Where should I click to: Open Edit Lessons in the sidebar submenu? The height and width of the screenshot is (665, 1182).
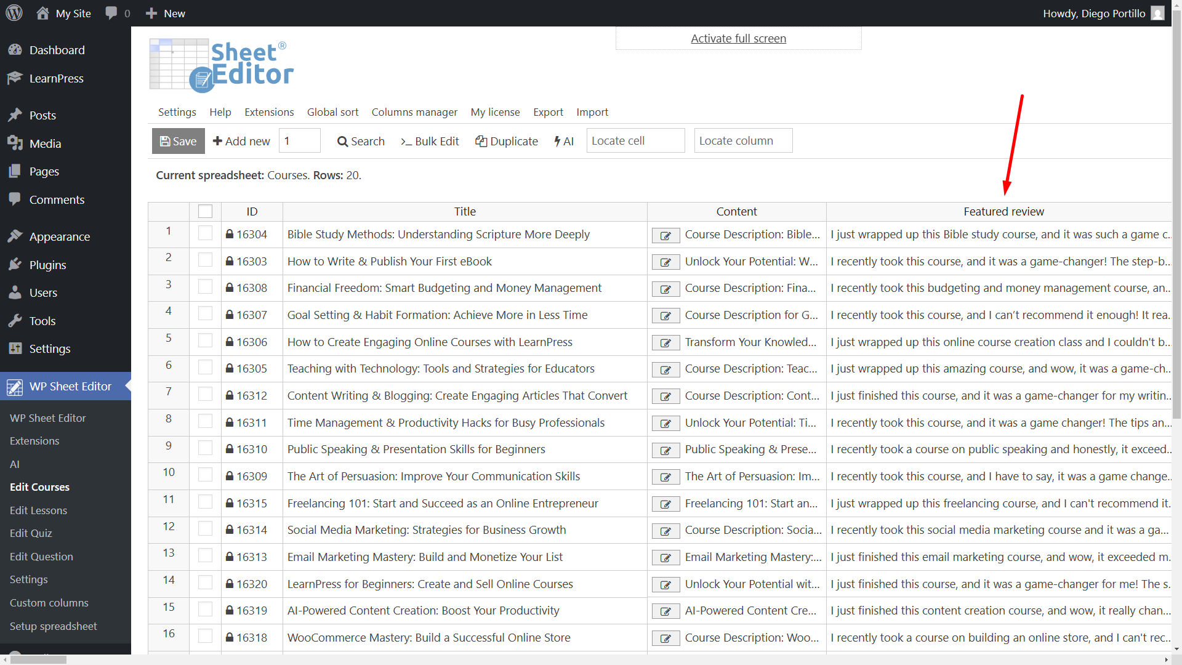pyautogui.click(x=38, y=510)
